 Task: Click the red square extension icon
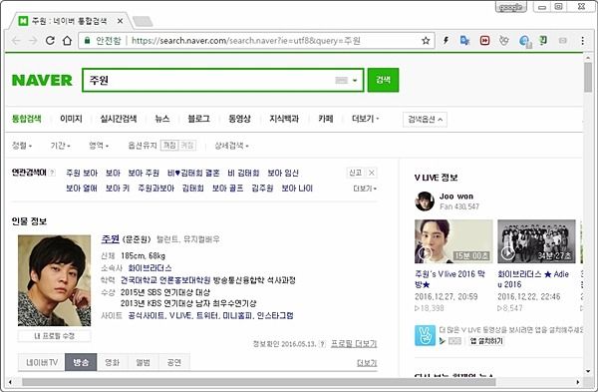484,40
